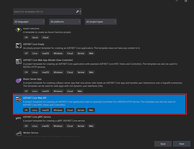This screenshot has width=194, height=149.
Task: Choose the ASP.NET Core gRPC Service title
Action: [x=37, y=117]
